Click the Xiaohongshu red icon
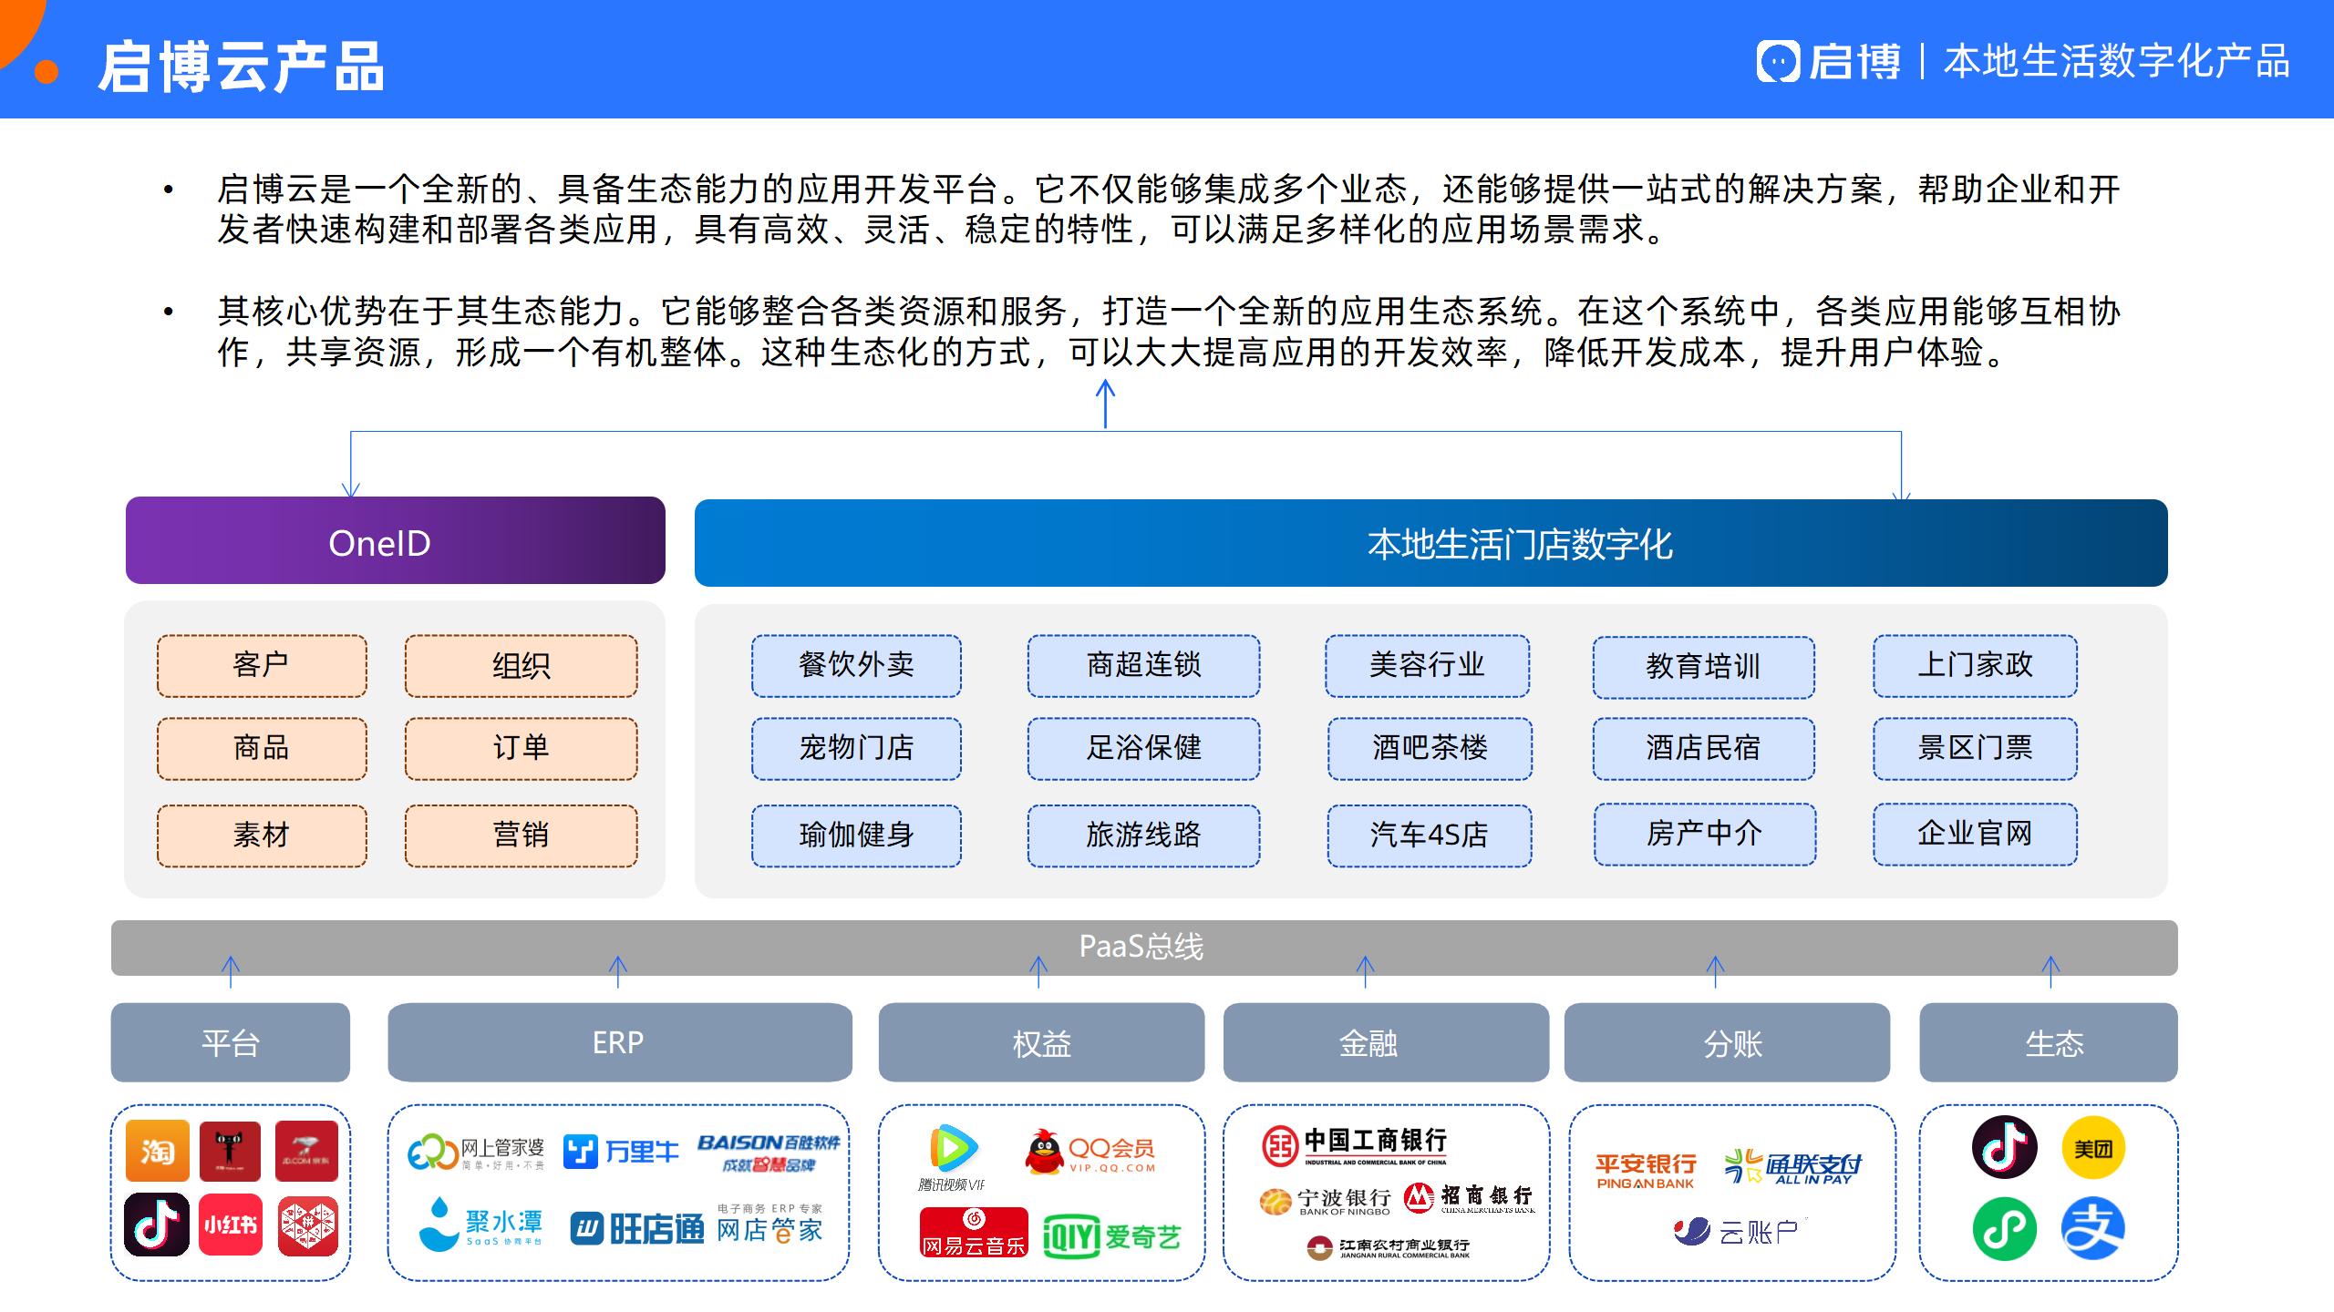 pyautogui.click(x=231, y=1225)
